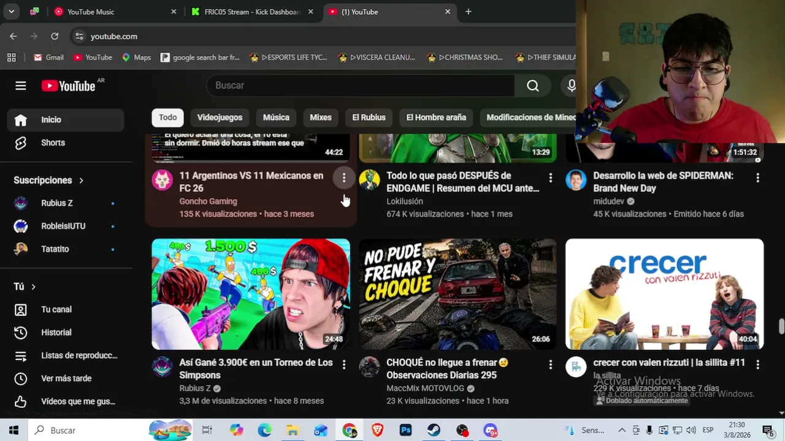Open Ver más tarde in sidebar

pyautogui.click(x=66, y=379)
